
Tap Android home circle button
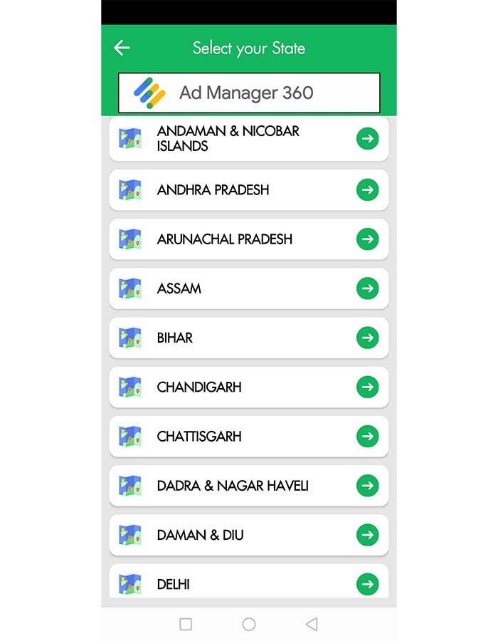(x=249, y=624)
